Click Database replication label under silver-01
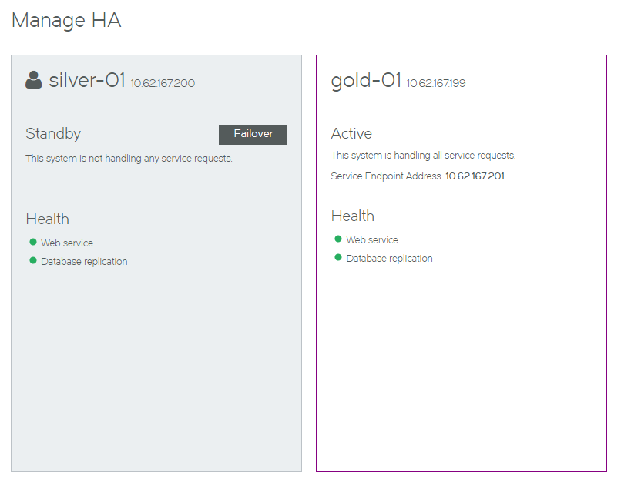621x482 pixels. (84, 262)
